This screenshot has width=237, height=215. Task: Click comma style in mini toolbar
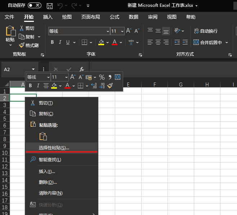coord(110,77)
